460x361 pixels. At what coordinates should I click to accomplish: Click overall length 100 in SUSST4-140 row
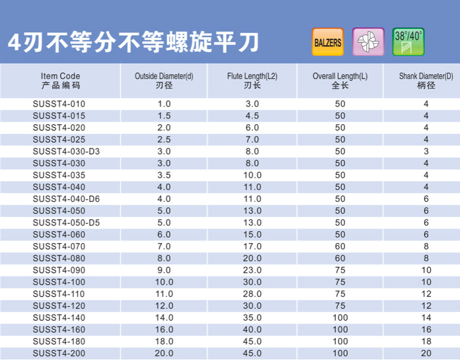340,318
